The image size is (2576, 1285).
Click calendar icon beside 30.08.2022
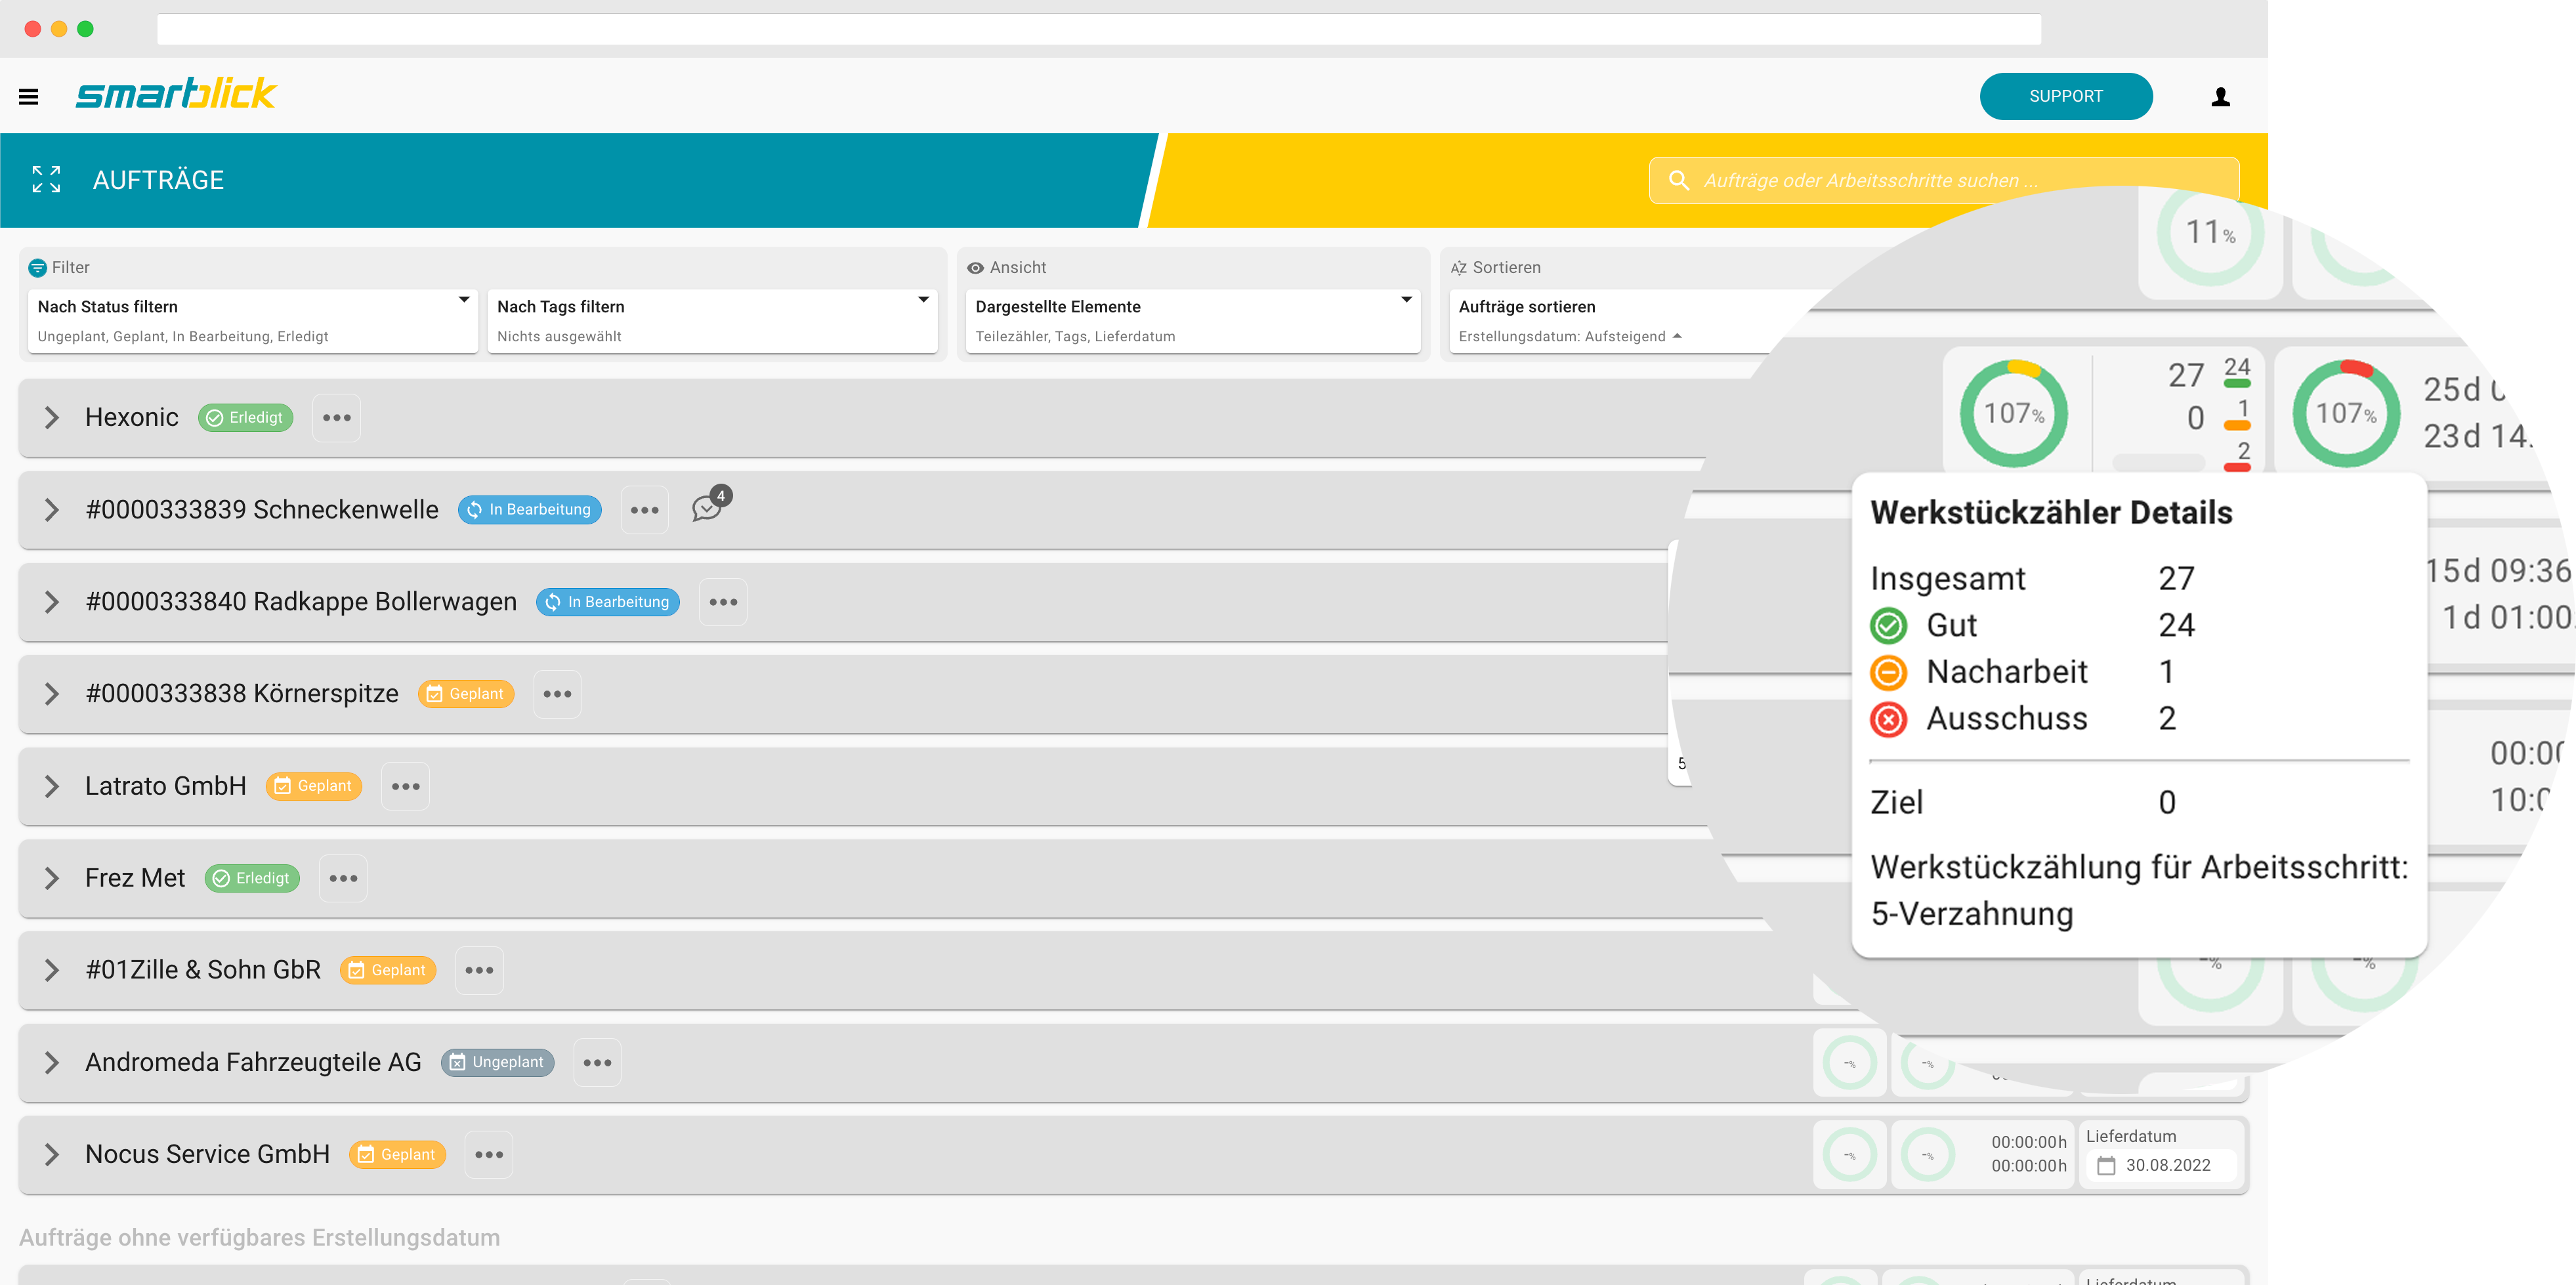point(2106,1165)
